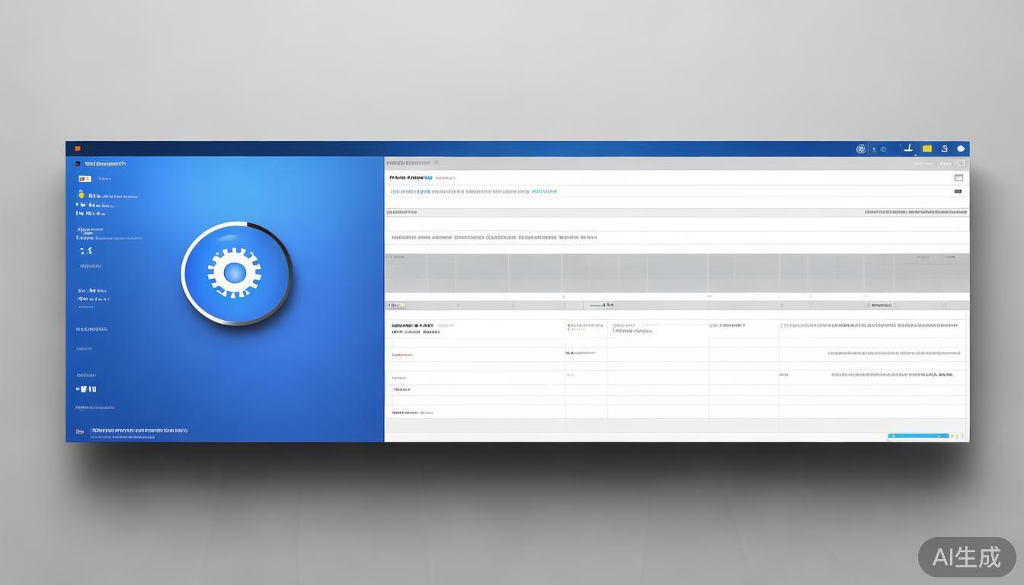Click the "S" icon in the top bar
Image resolution: width=1024 pixels, height=585 pixels.
pos(945,149)
